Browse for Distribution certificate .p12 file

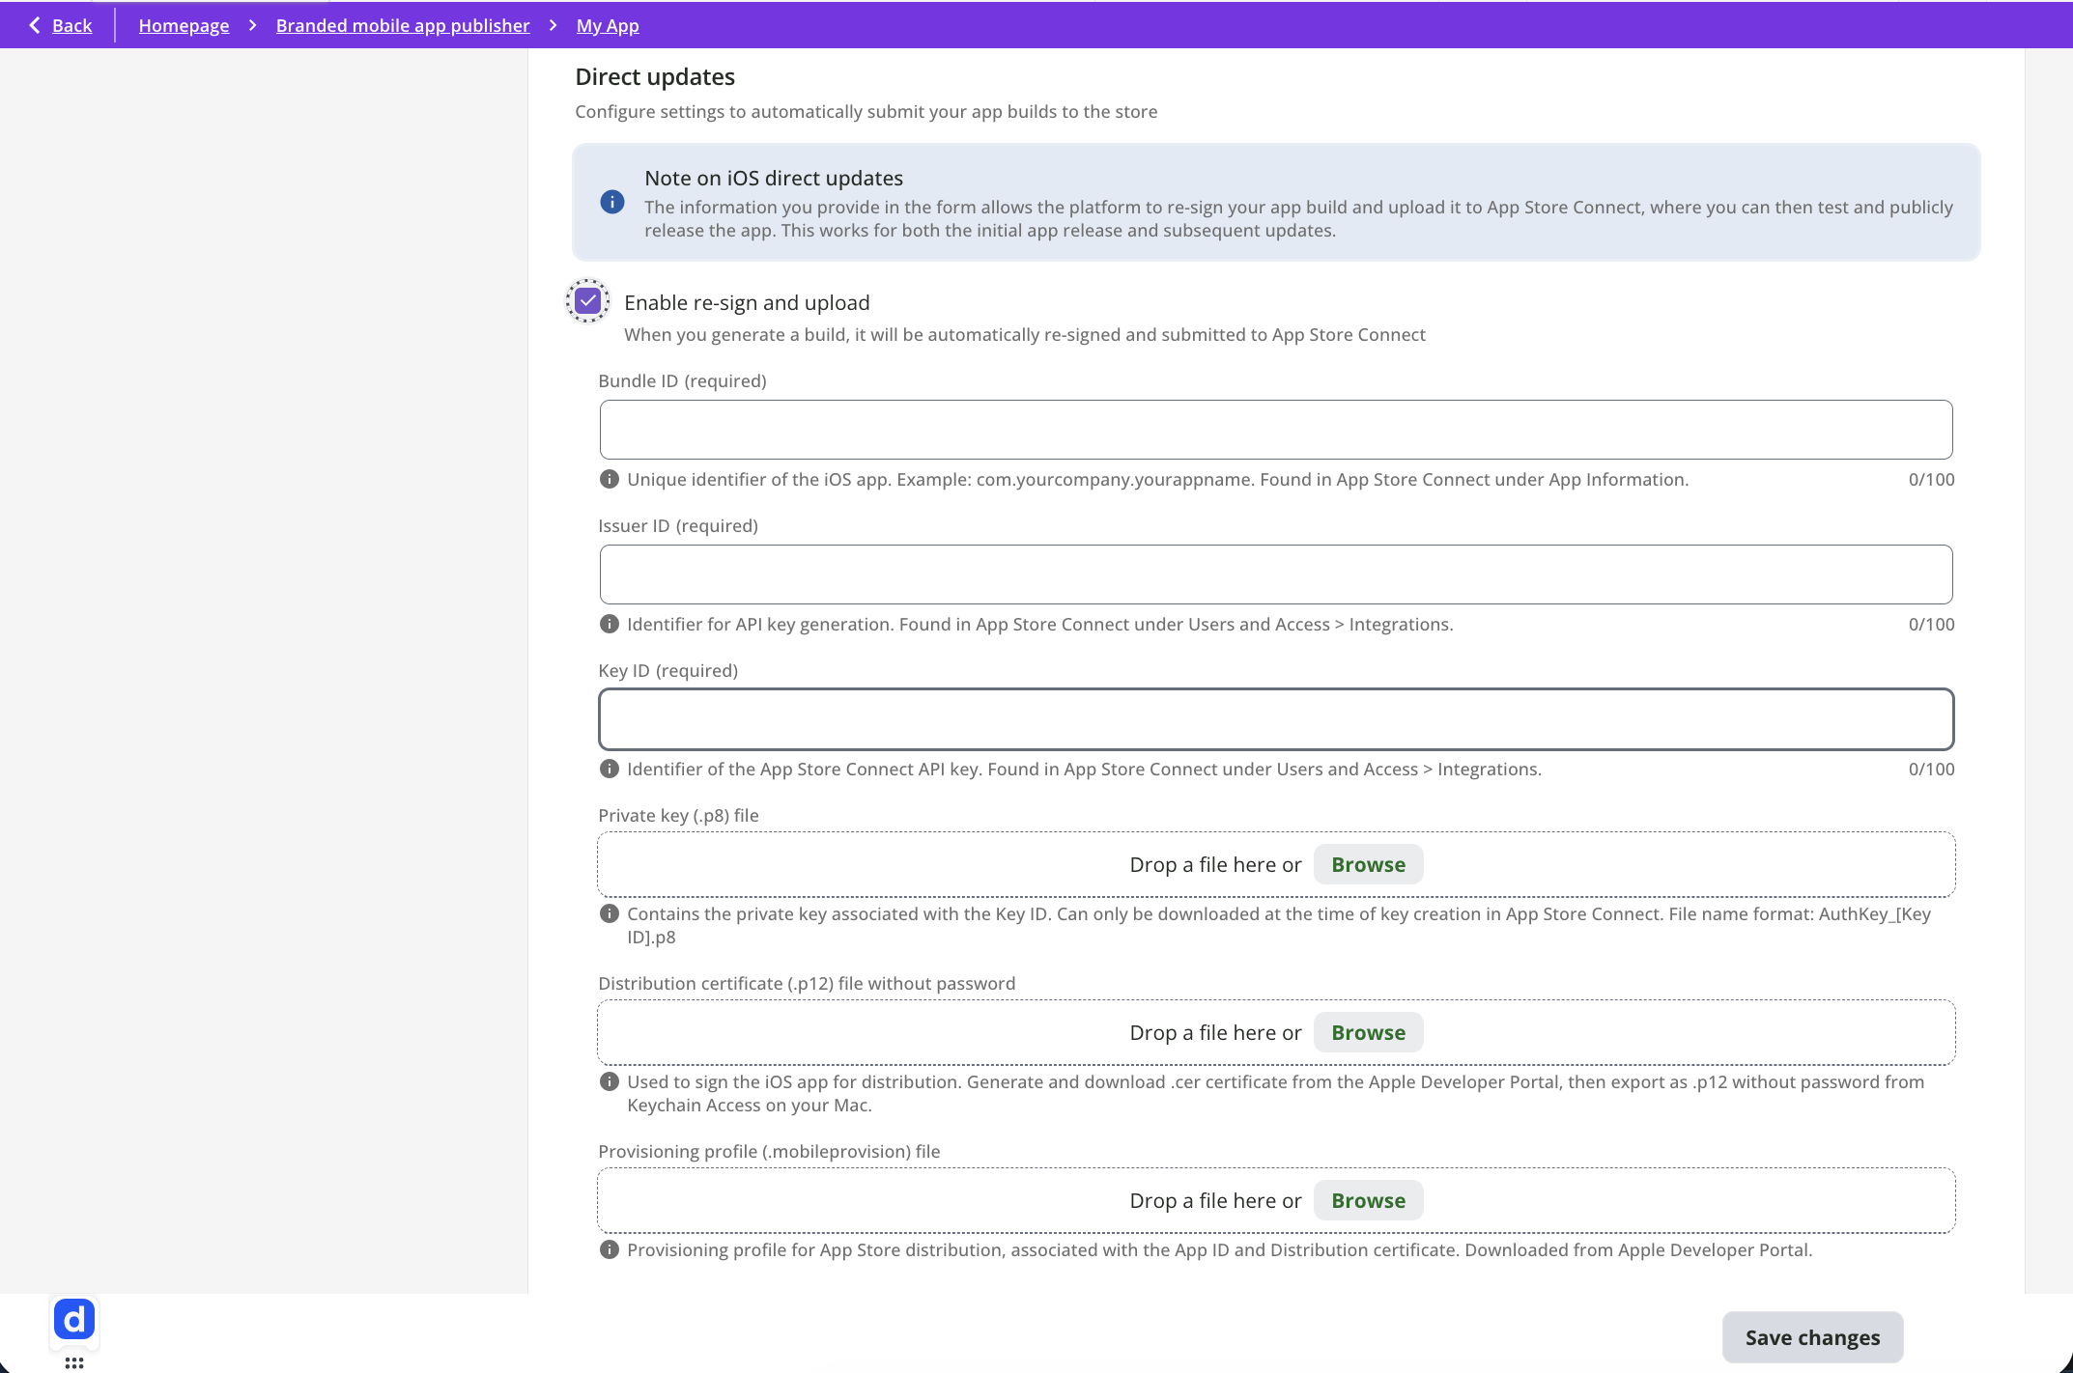(x=1368, y=1032)
